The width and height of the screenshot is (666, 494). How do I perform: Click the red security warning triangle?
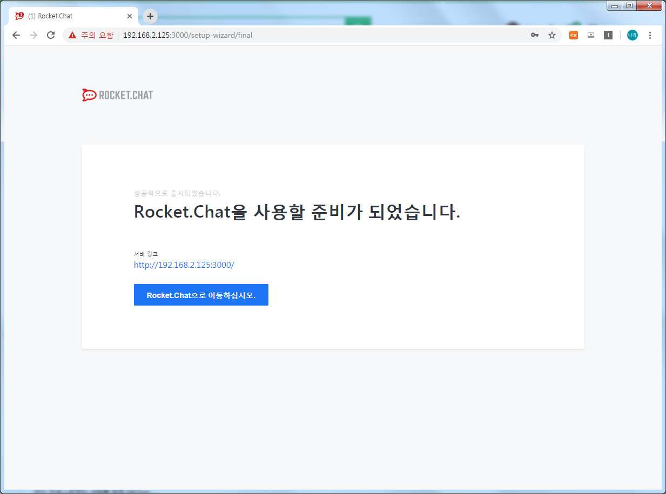click(x=72, y=35)
